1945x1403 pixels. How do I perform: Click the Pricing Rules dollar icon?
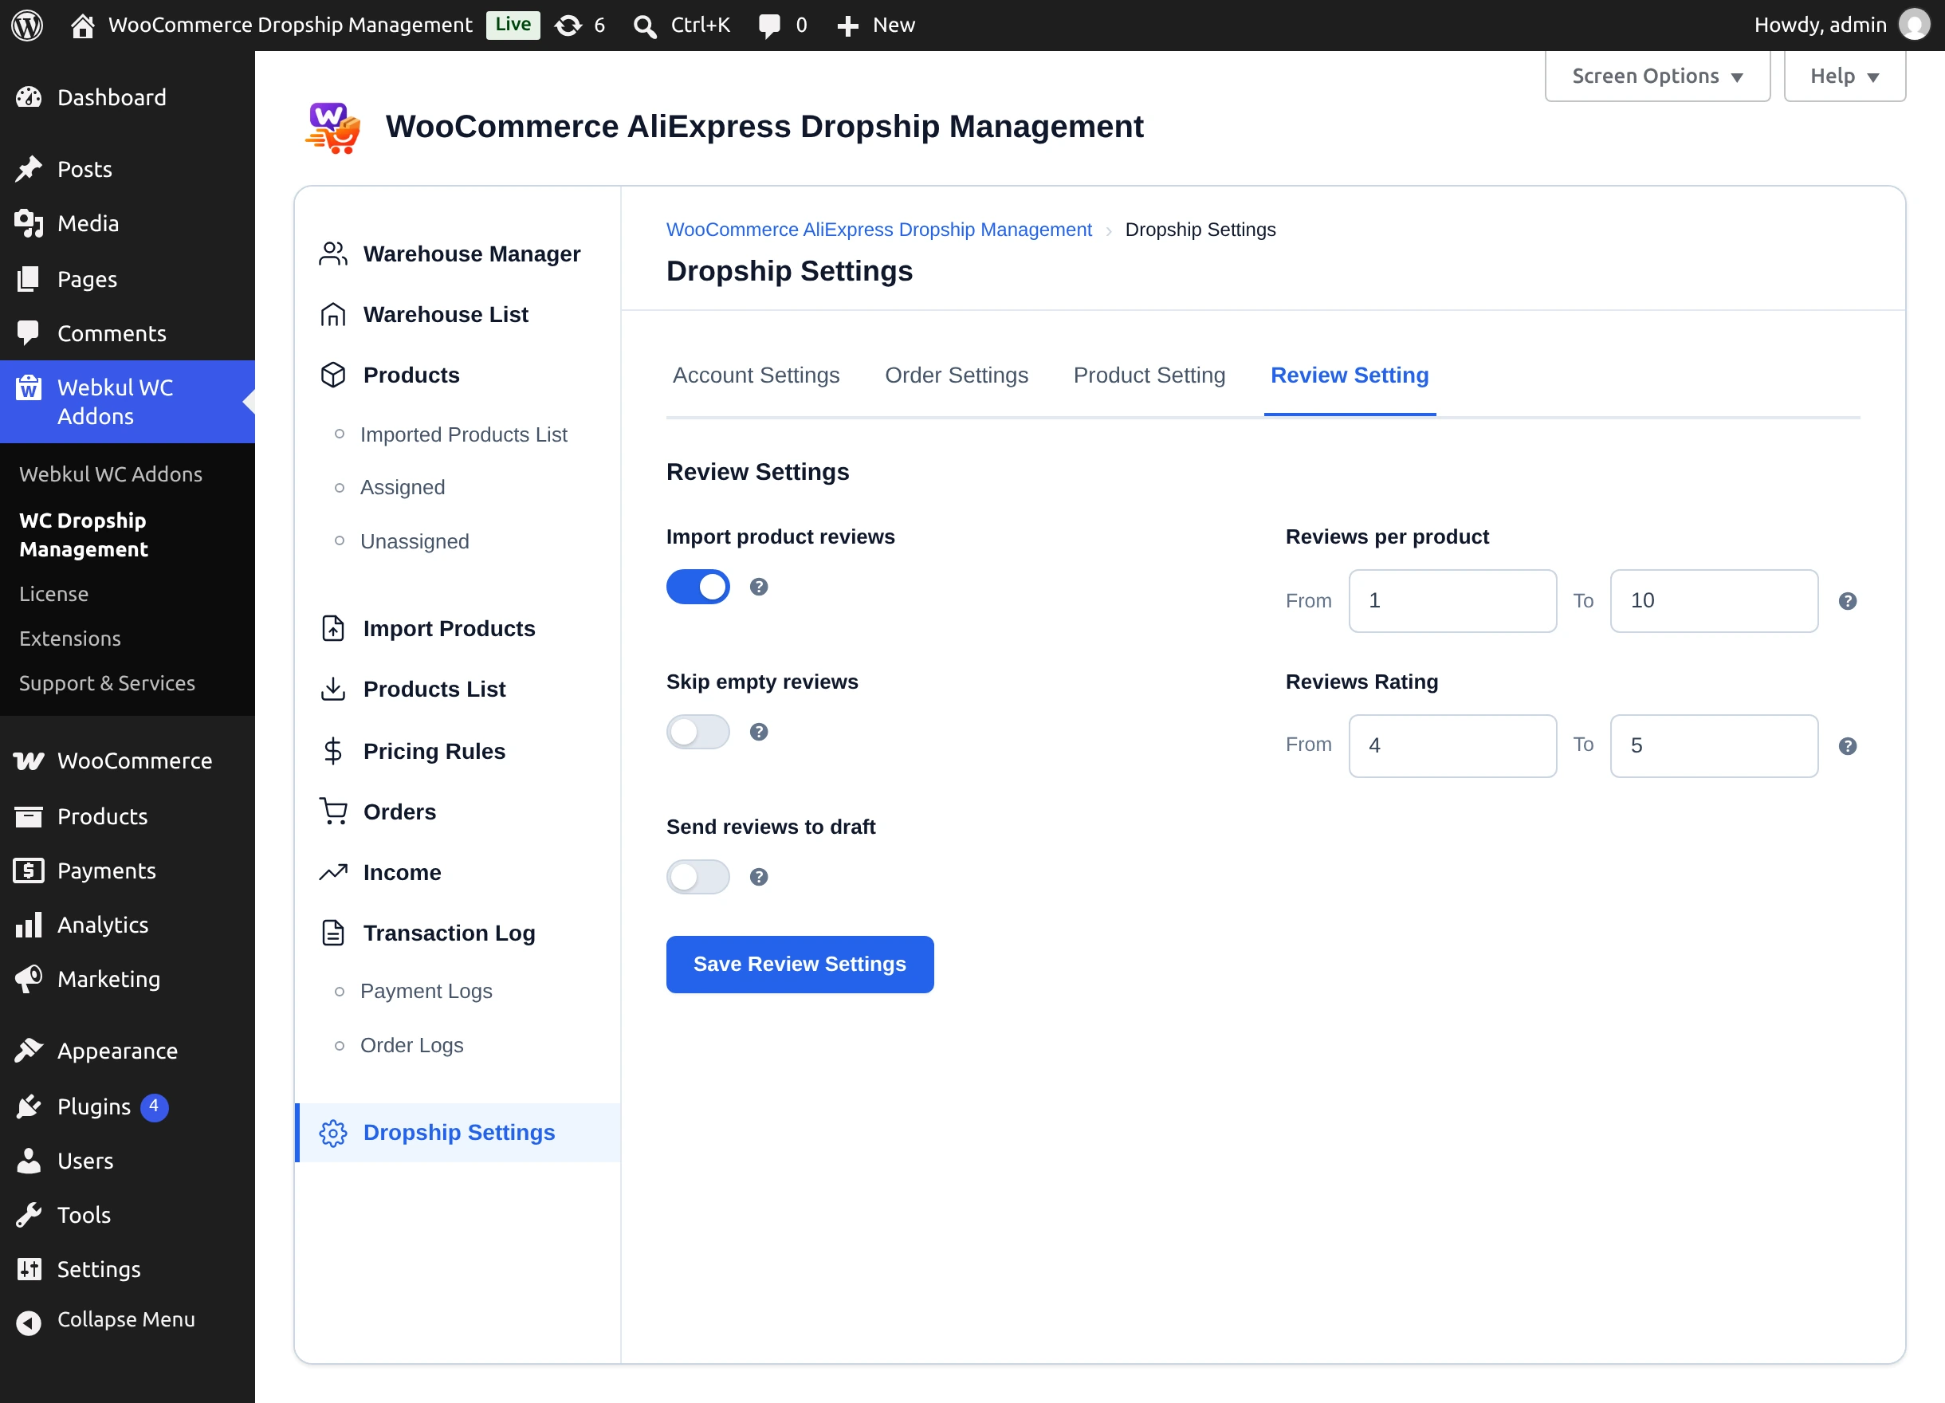[x=332, y=751]
